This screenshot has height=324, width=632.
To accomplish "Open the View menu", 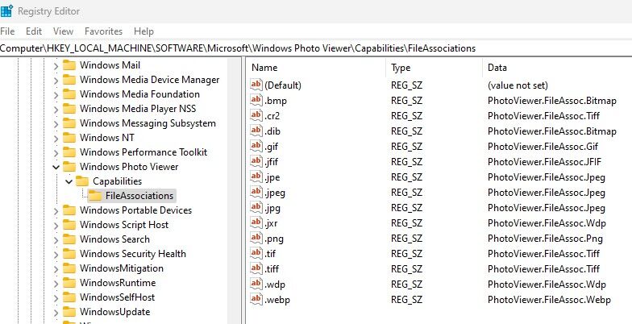I will tap(63, 31).
